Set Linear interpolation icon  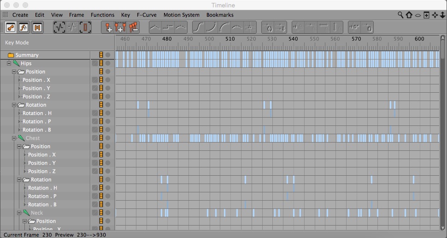(x=155, y=27)
